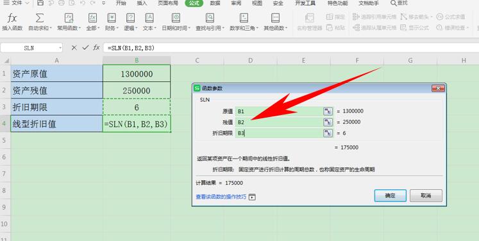The height and width of the screenshot is (241, 479).
Task: Expand the quick access toolbar customize arrow
Action: (104, 3)
